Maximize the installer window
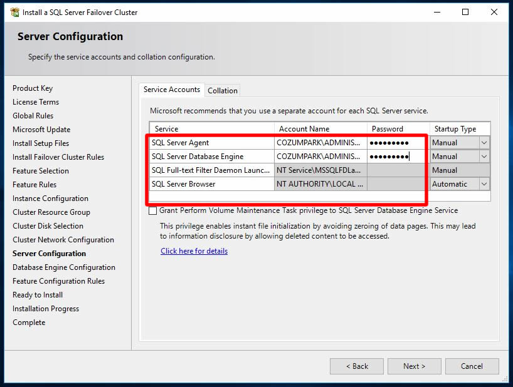The width and height of the screenshot is (513, 387). pyautogui.click(x=465, y=12)
